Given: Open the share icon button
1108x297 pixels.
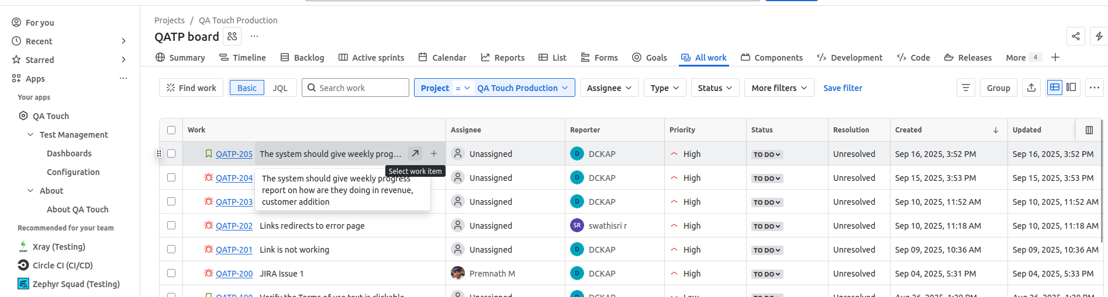Looking at the screenshot, I should [x=1075, y=36].
